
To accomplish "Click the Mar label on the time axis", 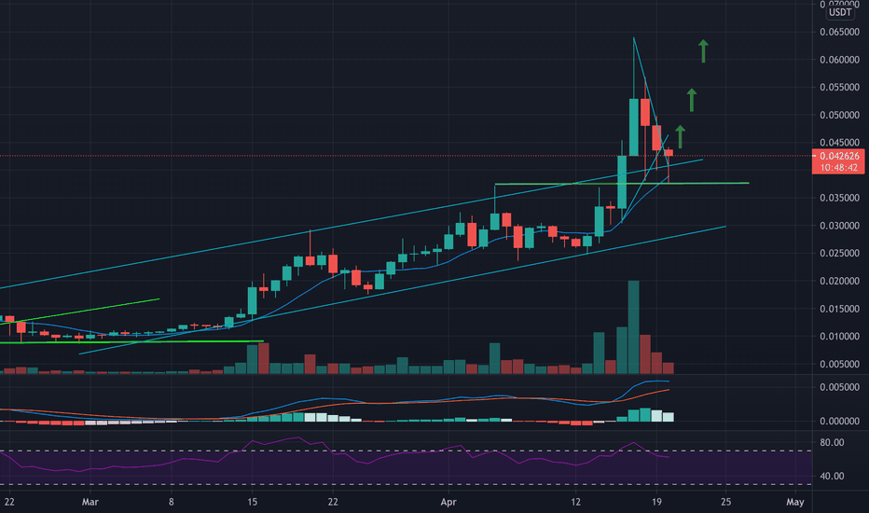I will (x=90, y=502).
